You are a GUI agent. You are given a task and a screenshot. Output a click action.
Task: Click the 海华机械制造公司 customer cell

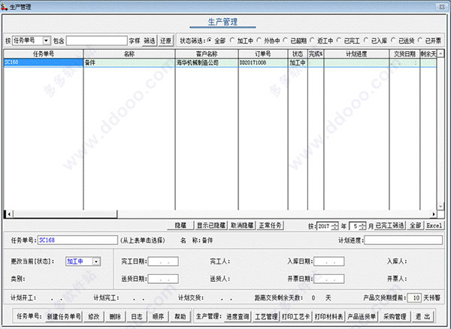click(x=207, y=62)
